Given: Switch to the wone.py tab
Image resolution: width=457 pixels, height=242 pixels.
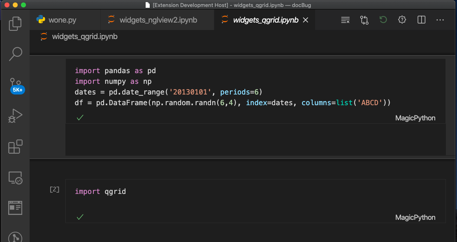Looking at the screenshot, I should coord(61,19).
